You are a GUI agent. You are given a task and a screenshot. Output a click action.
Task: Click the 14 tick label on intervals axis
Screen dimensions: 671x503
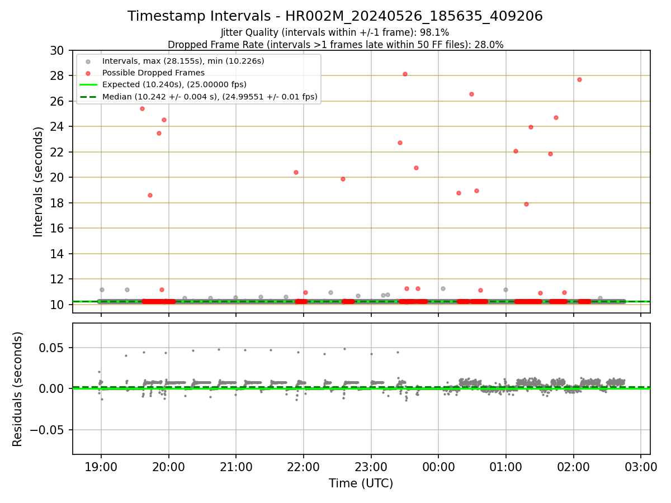click(x=58, y=254)
